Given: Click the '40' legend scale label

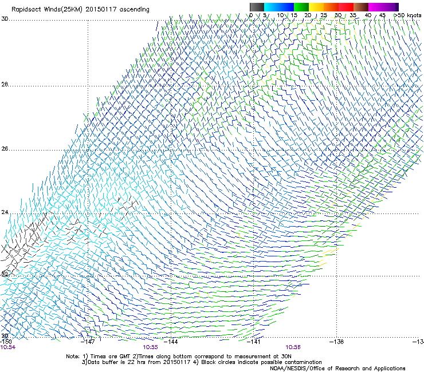Looking at the screenshot, I should click(368, 15).
